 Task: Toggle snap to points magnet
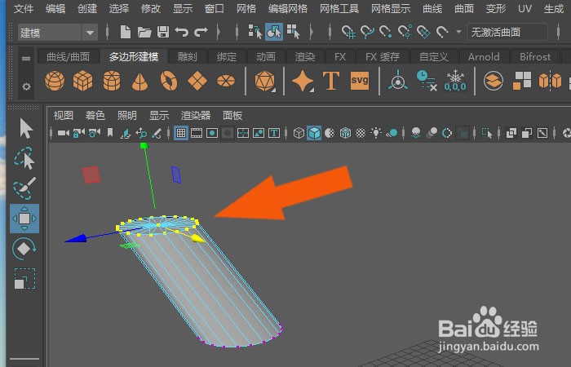coord(386,32)
